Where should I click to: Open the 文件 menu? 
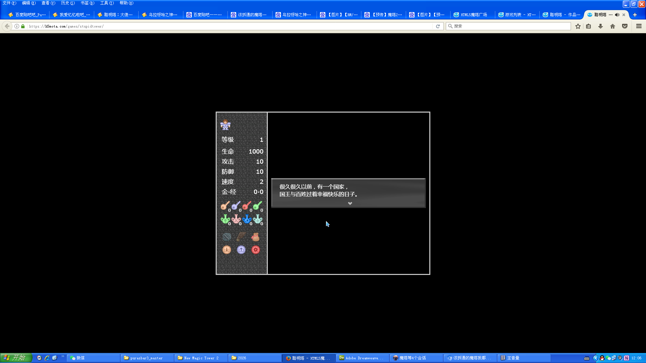[x=9, y=3]
